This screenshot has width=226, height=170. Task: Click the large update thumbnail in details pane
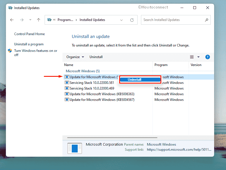(75, 148)
